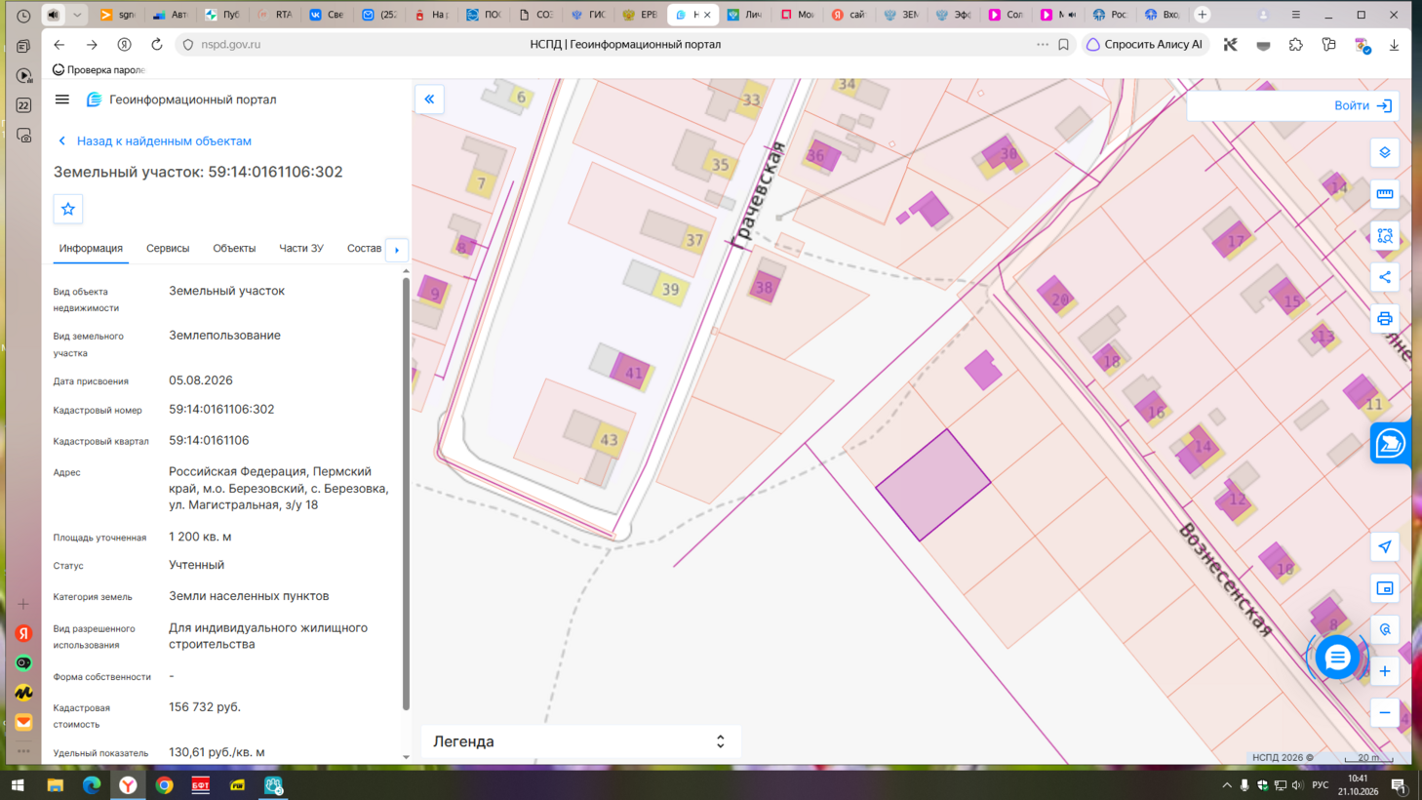
Task: Go back via Назад к найденным объектам
Action: (x=154, y=141)
